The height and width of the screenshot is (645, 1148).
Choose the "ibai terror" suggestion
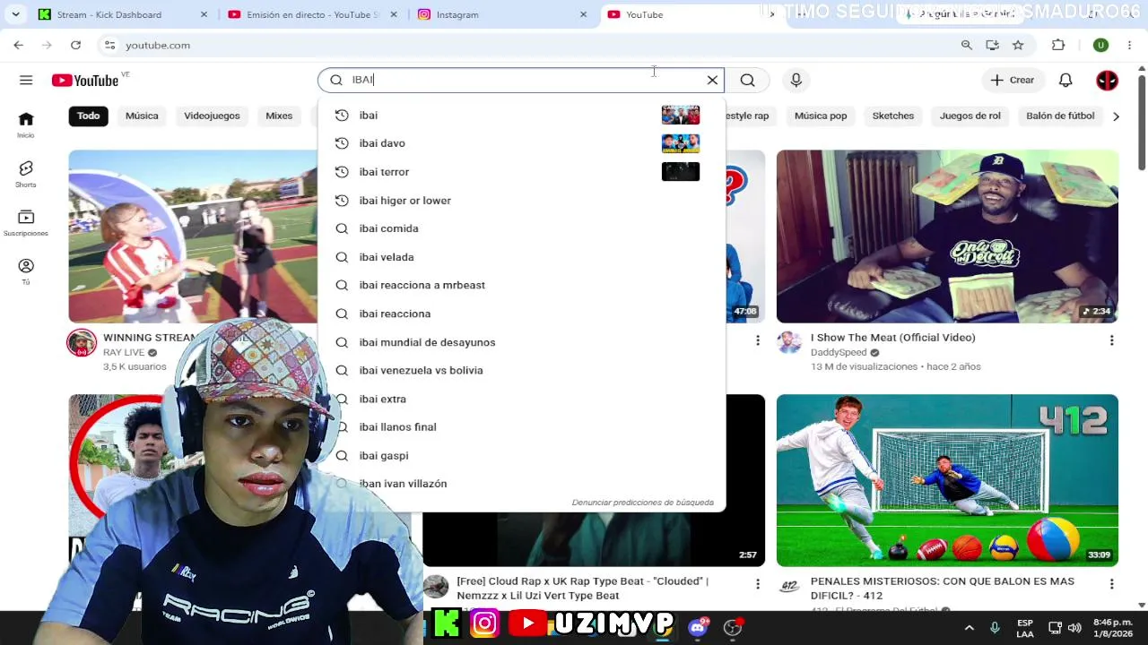(x=520, y=172)
